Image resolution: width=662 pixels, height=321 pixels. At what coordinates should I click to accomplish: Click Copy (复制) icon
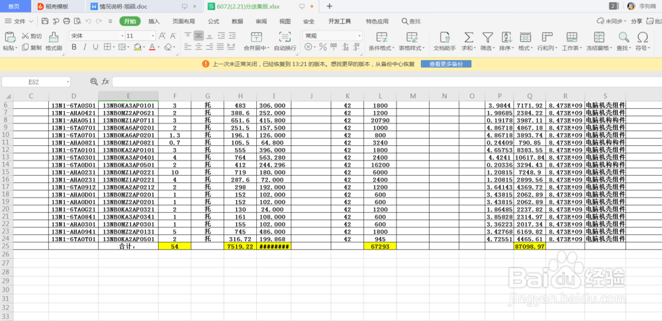point(25,48)
